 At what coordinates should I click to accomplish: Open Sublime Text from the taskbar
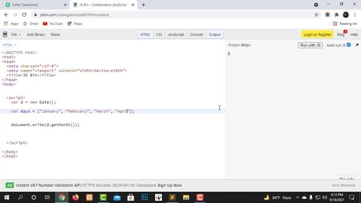point(172,197)
